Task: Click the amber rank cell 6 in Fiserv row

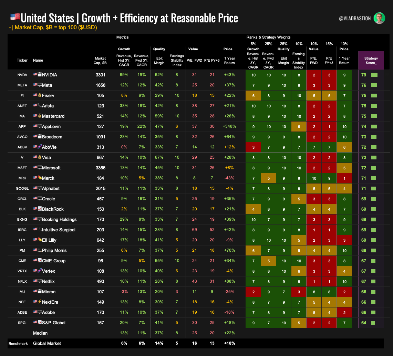Action: click(253, 96)
